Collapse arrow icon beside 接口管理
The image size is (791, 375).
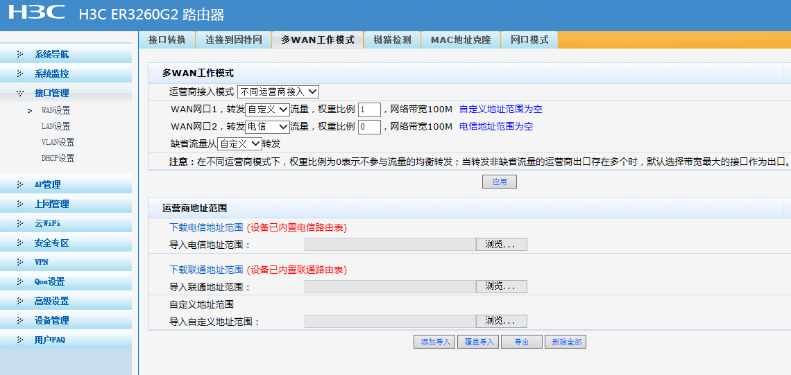20,94
